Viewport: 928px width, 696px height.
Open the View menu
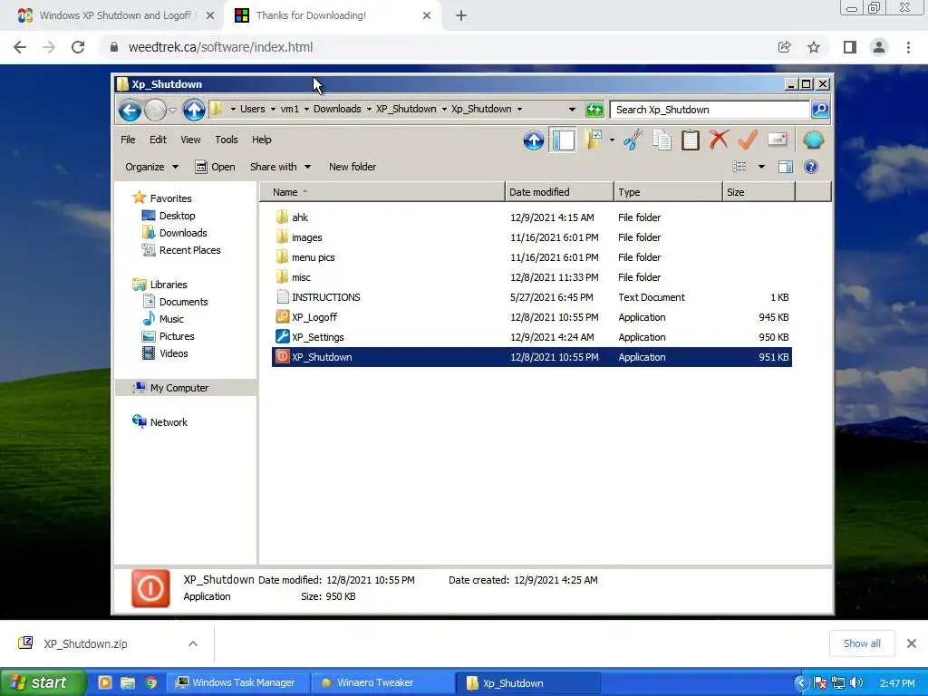click(x=190, y=140)
